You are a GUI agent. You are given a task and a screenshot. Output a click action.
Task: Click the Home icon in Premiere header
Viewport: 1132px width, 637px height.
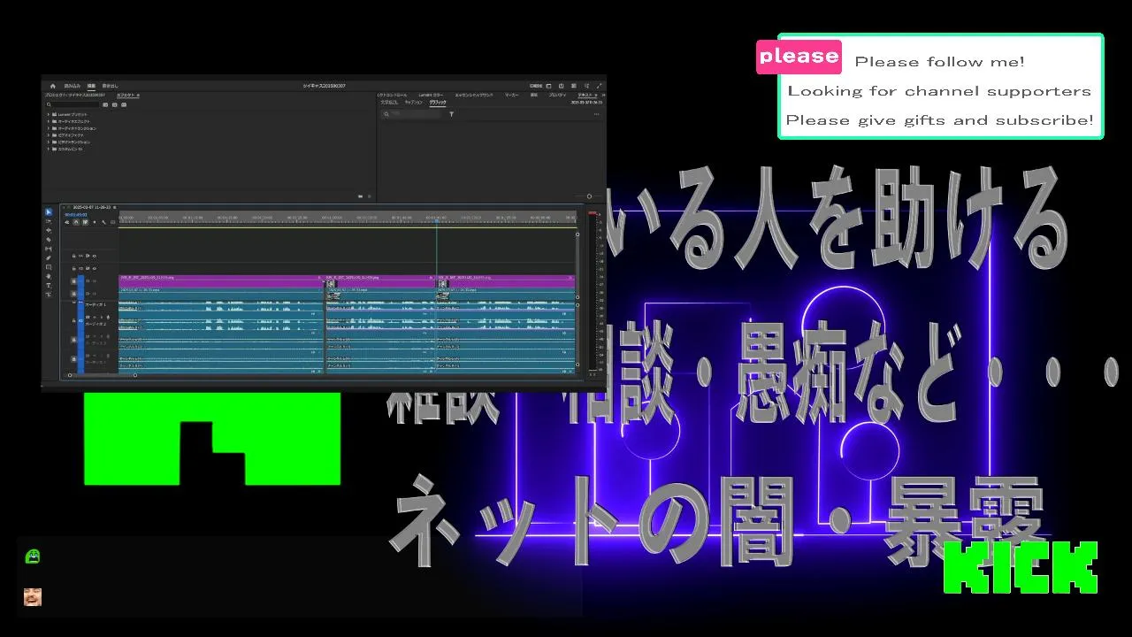click(x=52, y=86)
